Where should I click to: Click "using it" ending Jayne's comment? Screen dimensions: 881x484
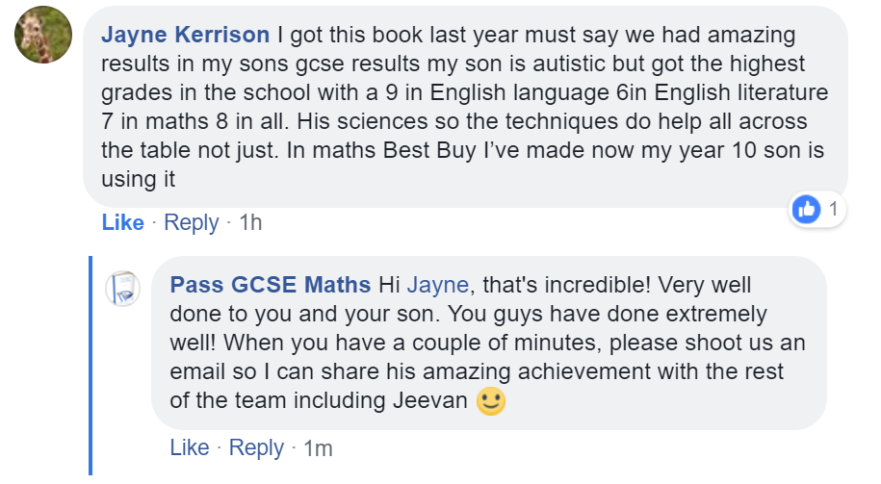[142, 180]
